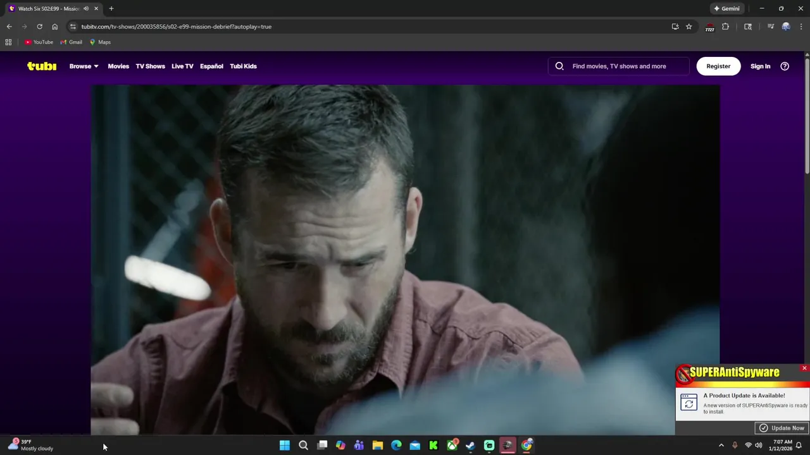Open the weather widget showing 39°F
This screenshot has height=455, width=810.
30,446
